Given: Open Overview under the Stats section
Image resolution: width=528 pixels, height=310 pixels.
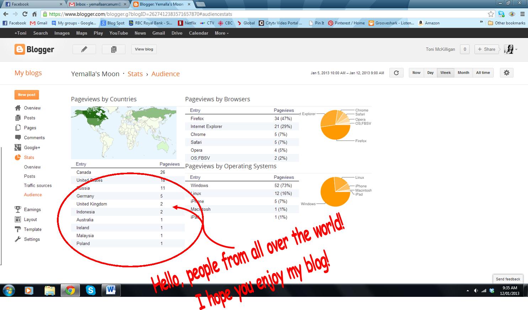Looking at the screenshot, I should pyautogui.click(x=32, y=167).
